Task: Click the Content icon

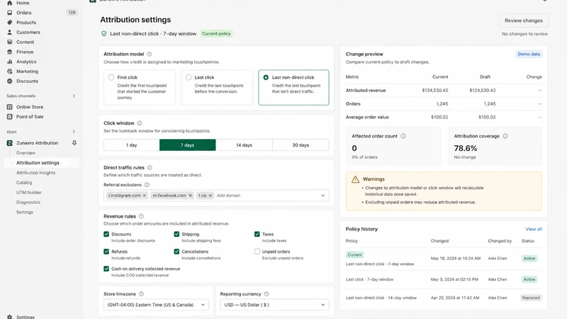Action: pyautogui.click(x=10, y=42)
